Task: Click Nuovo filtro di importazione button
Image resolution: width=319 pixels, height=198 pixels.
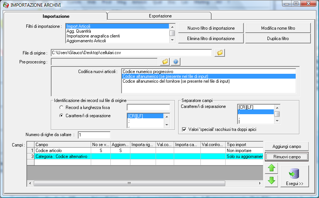Action: pyautogui.click(x=211, y=28)
